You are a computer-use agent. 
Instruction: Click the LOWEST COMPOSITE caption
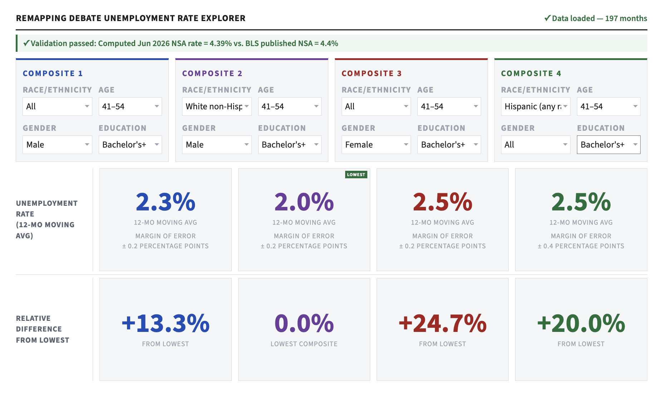click(x=304, y=344)
